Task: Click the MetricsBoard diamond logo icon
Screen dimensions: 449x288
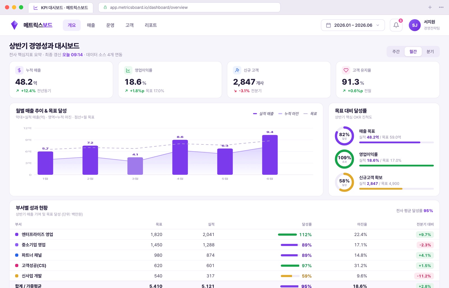Action: coord(14,25)
